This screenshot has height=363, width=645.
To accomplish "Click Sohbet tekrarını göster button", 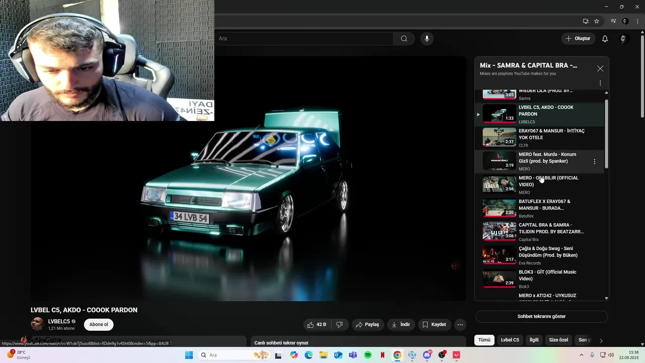I will coord(542,317).
